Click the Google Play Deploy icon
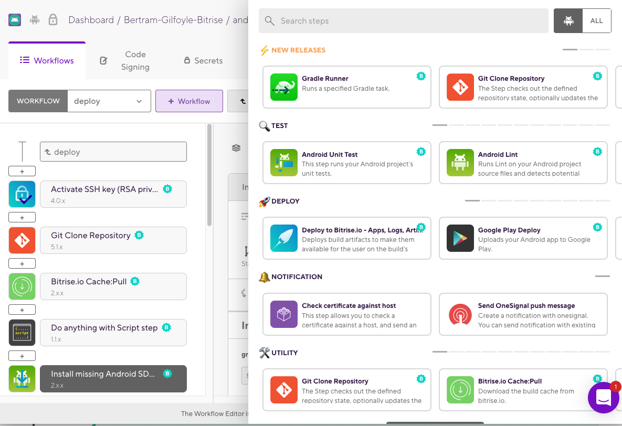The width and height of the screenshot is (622, 426). (460, 238)
